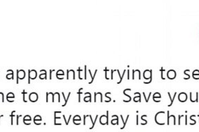Click the word "apparently"
This screenshot has height=132, width=199.
(51, 75)
